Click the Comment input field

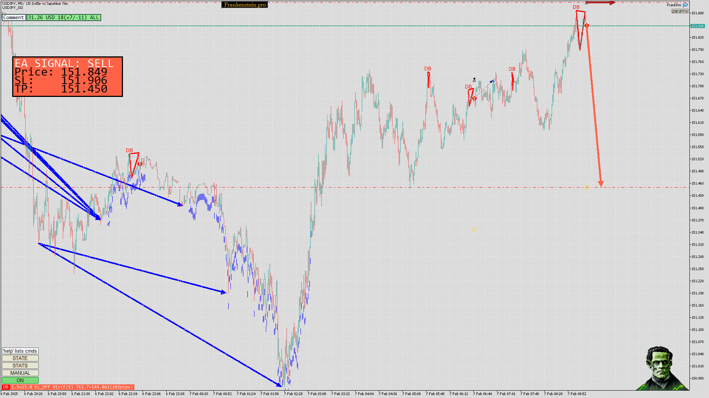[x=14, y=17]
